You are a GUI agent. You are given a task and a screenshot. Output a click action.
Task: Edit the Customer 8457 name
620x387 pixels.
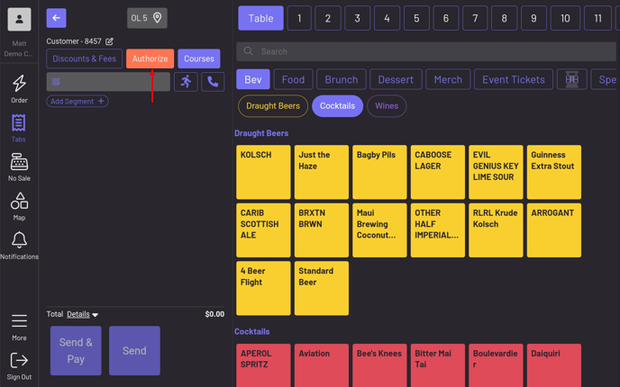(110, 41)
